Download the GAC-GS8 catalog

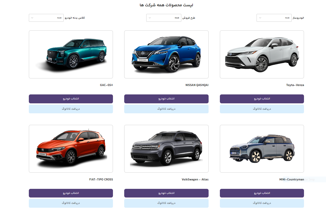point(71,109)
